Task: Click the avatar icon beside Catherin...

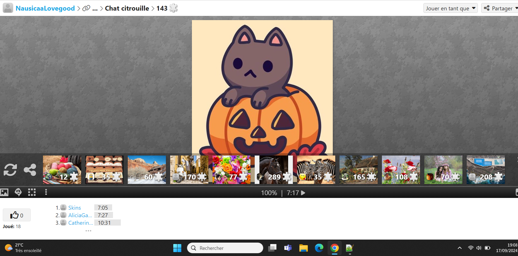Action: click(63, 222)
